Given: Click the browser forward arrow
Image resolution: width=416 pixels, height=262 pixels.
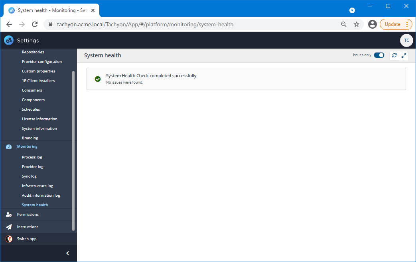Looking at the screenshot, I should click(x=22, y=24).
